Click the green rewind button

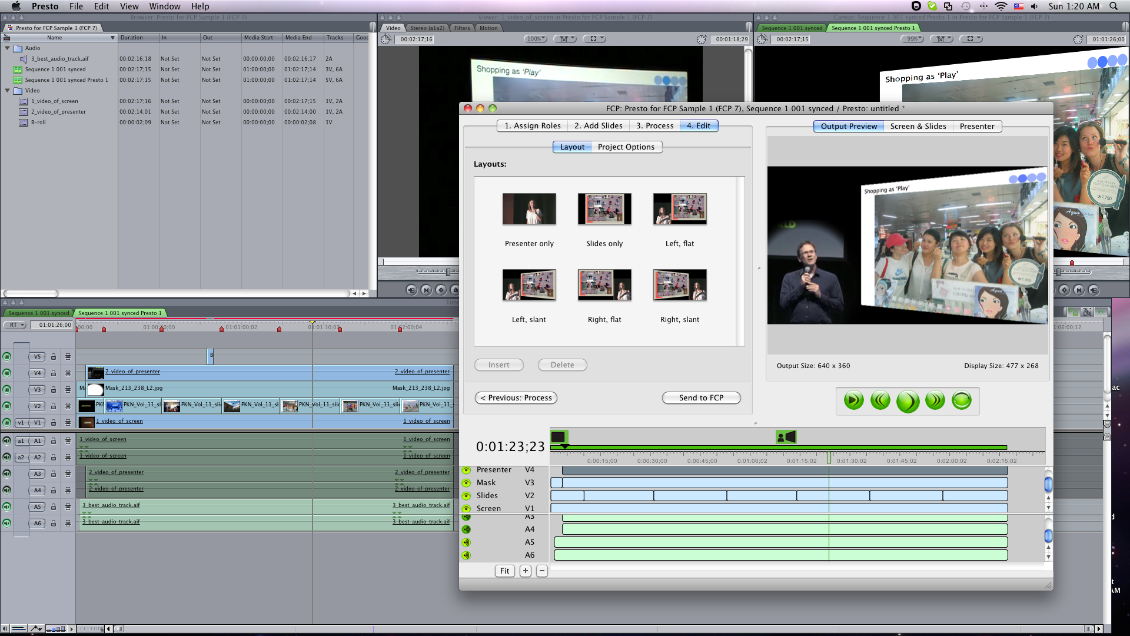tap(880, 400)
